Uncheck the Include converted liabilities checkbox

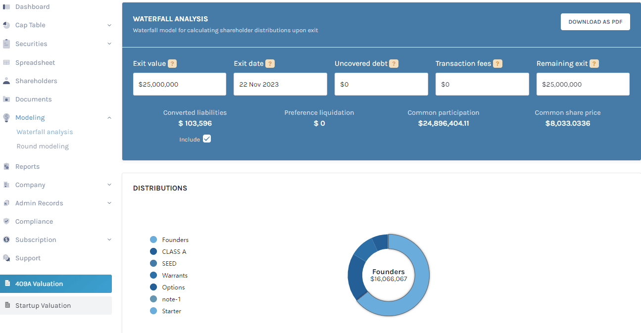point(206,139)
